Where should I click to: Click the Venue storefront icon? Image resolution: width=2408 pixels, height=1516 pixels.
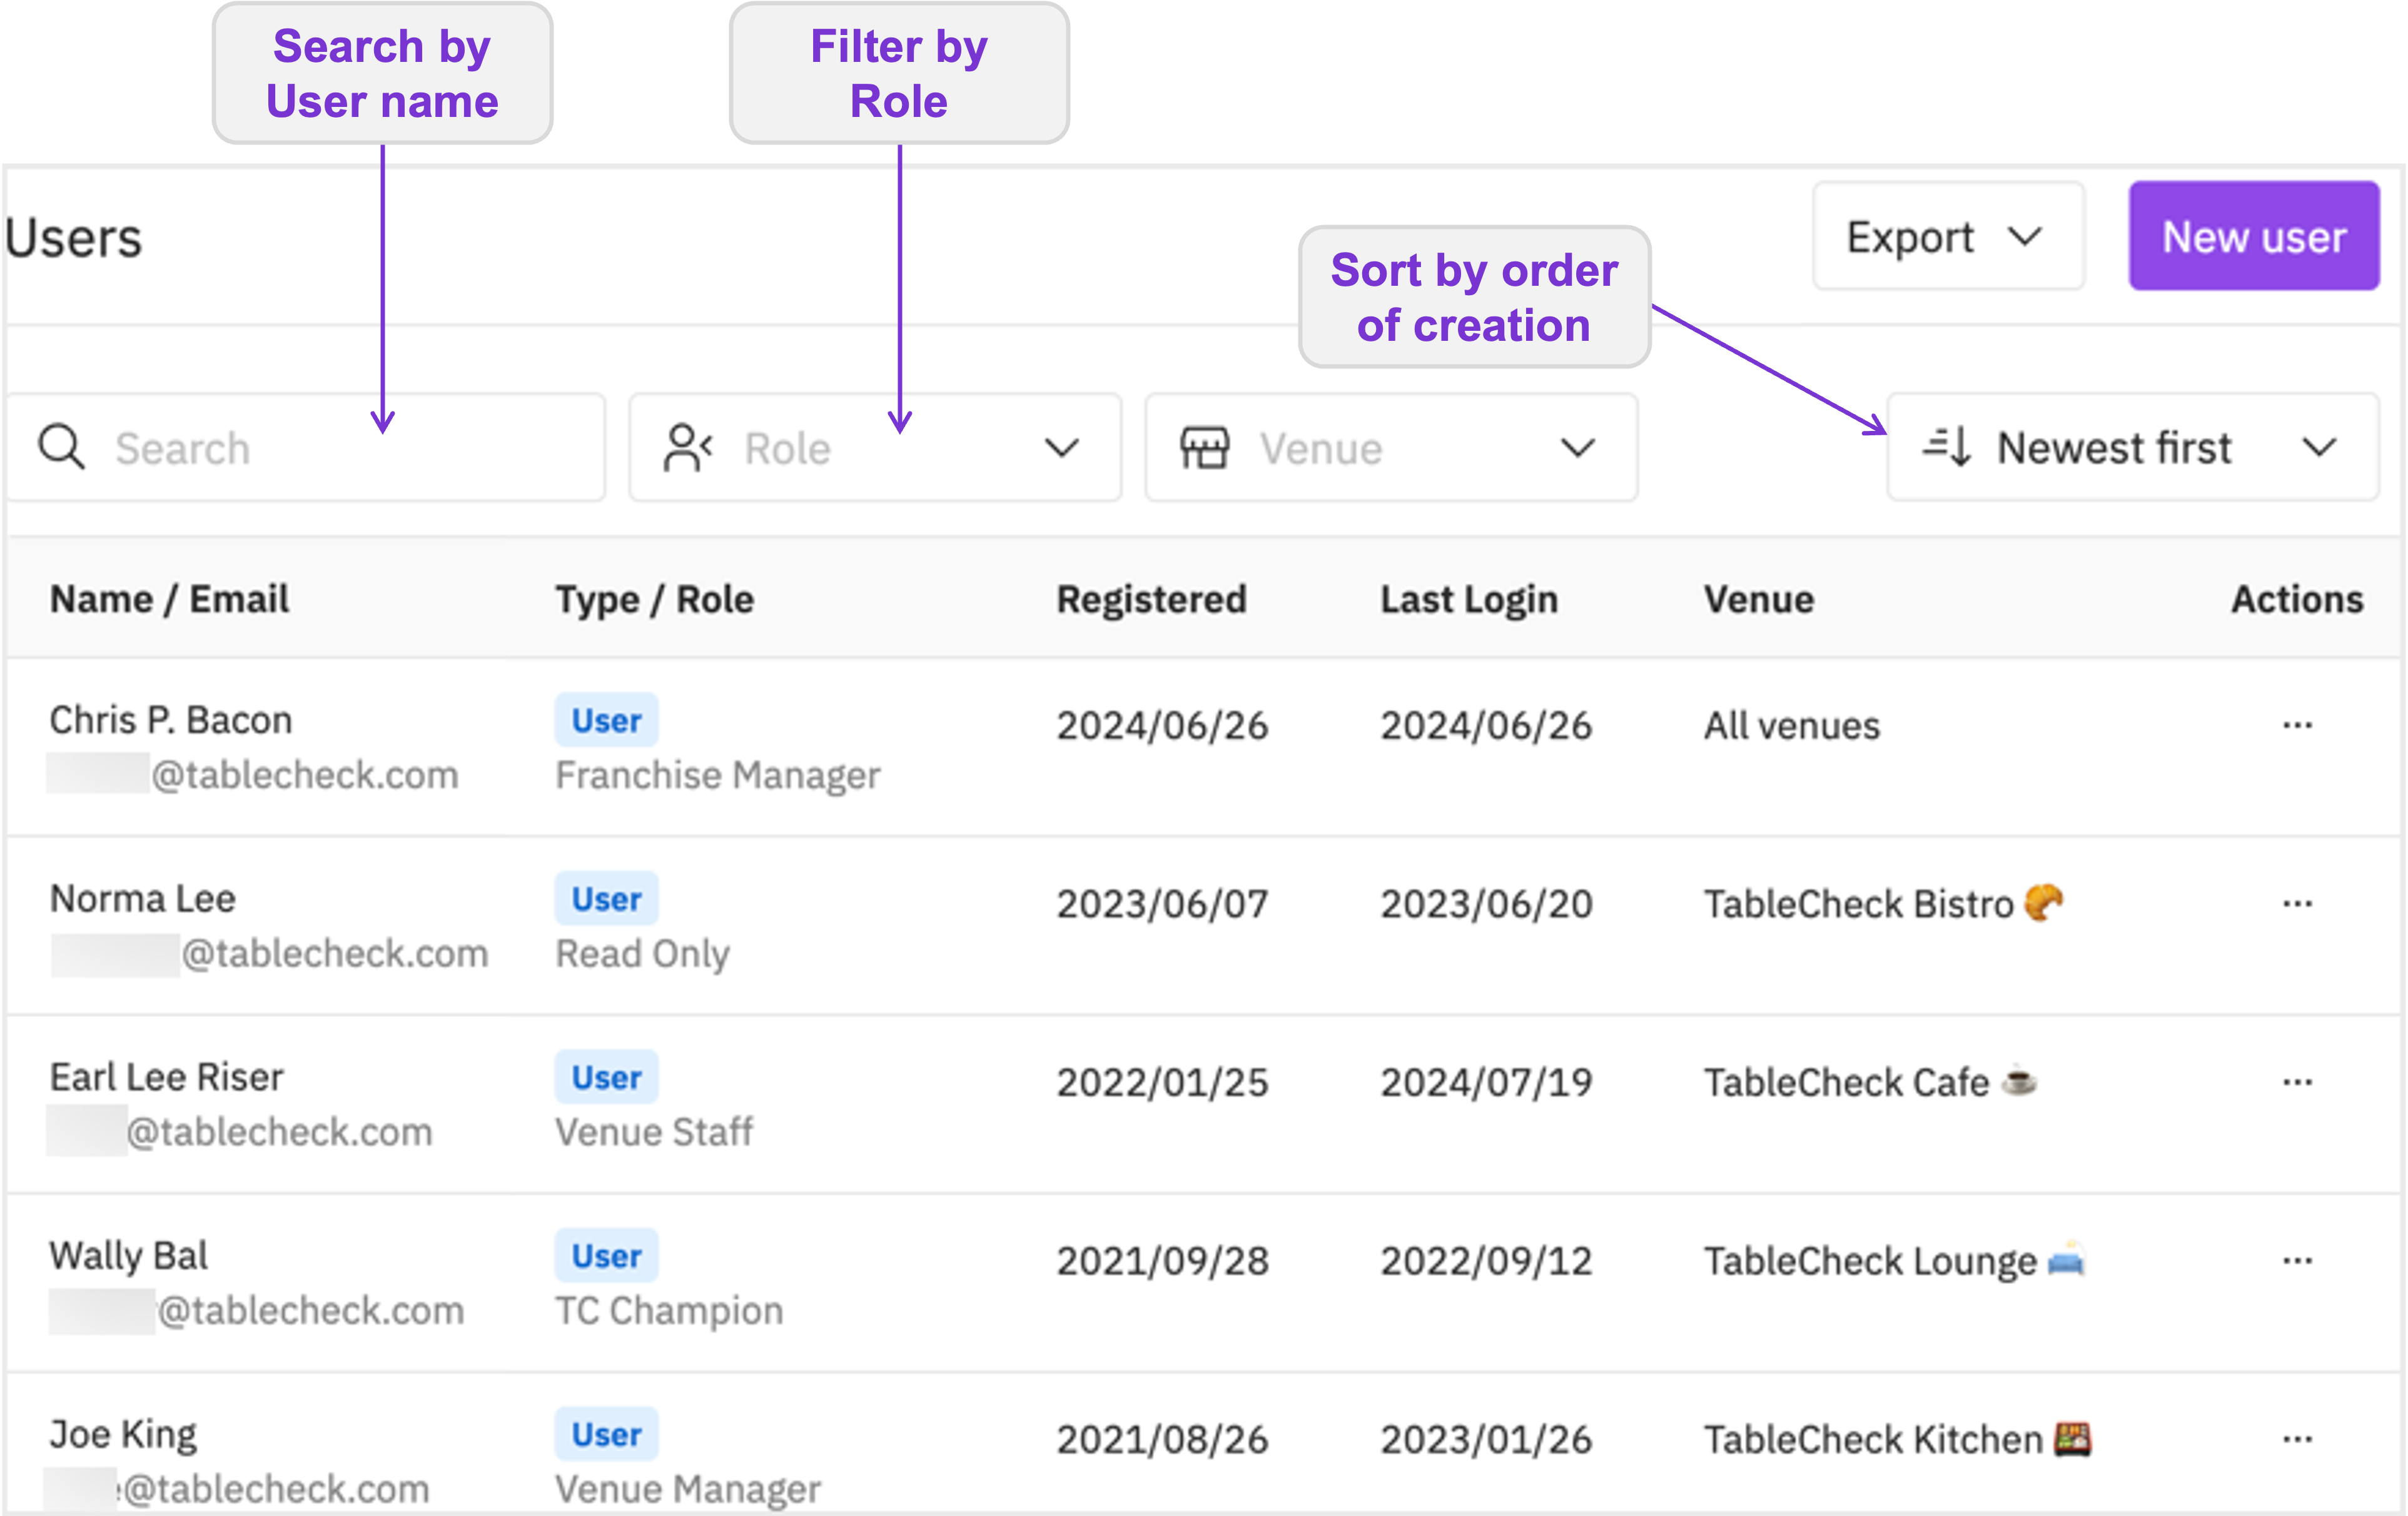point(1204,447)
